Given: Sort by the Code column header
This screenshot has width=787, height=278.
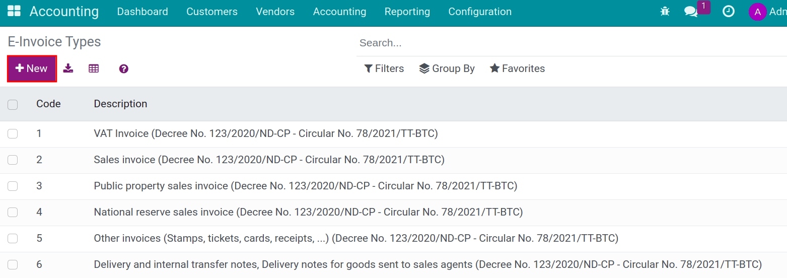Looking at the screenshot, I should (x=48, y=104).
